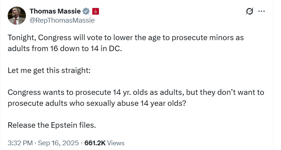Open Thomas Massie display name link
The width and height of the screenshot is (281, 150).
[55, 11]
